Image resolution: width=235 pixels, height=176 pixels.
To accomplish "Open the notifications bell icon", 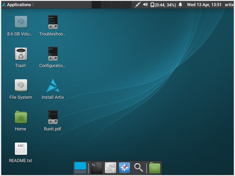I will (x=180, y=5).
